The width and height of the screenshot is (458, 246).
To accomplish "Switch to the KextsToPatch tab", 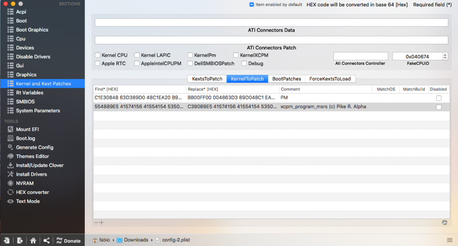I will (x=207, y=79).
